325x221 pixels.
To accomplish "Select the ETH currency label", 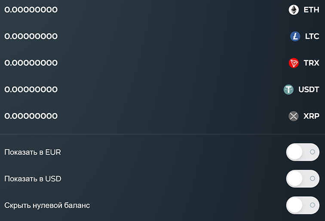I will (311, 10).
